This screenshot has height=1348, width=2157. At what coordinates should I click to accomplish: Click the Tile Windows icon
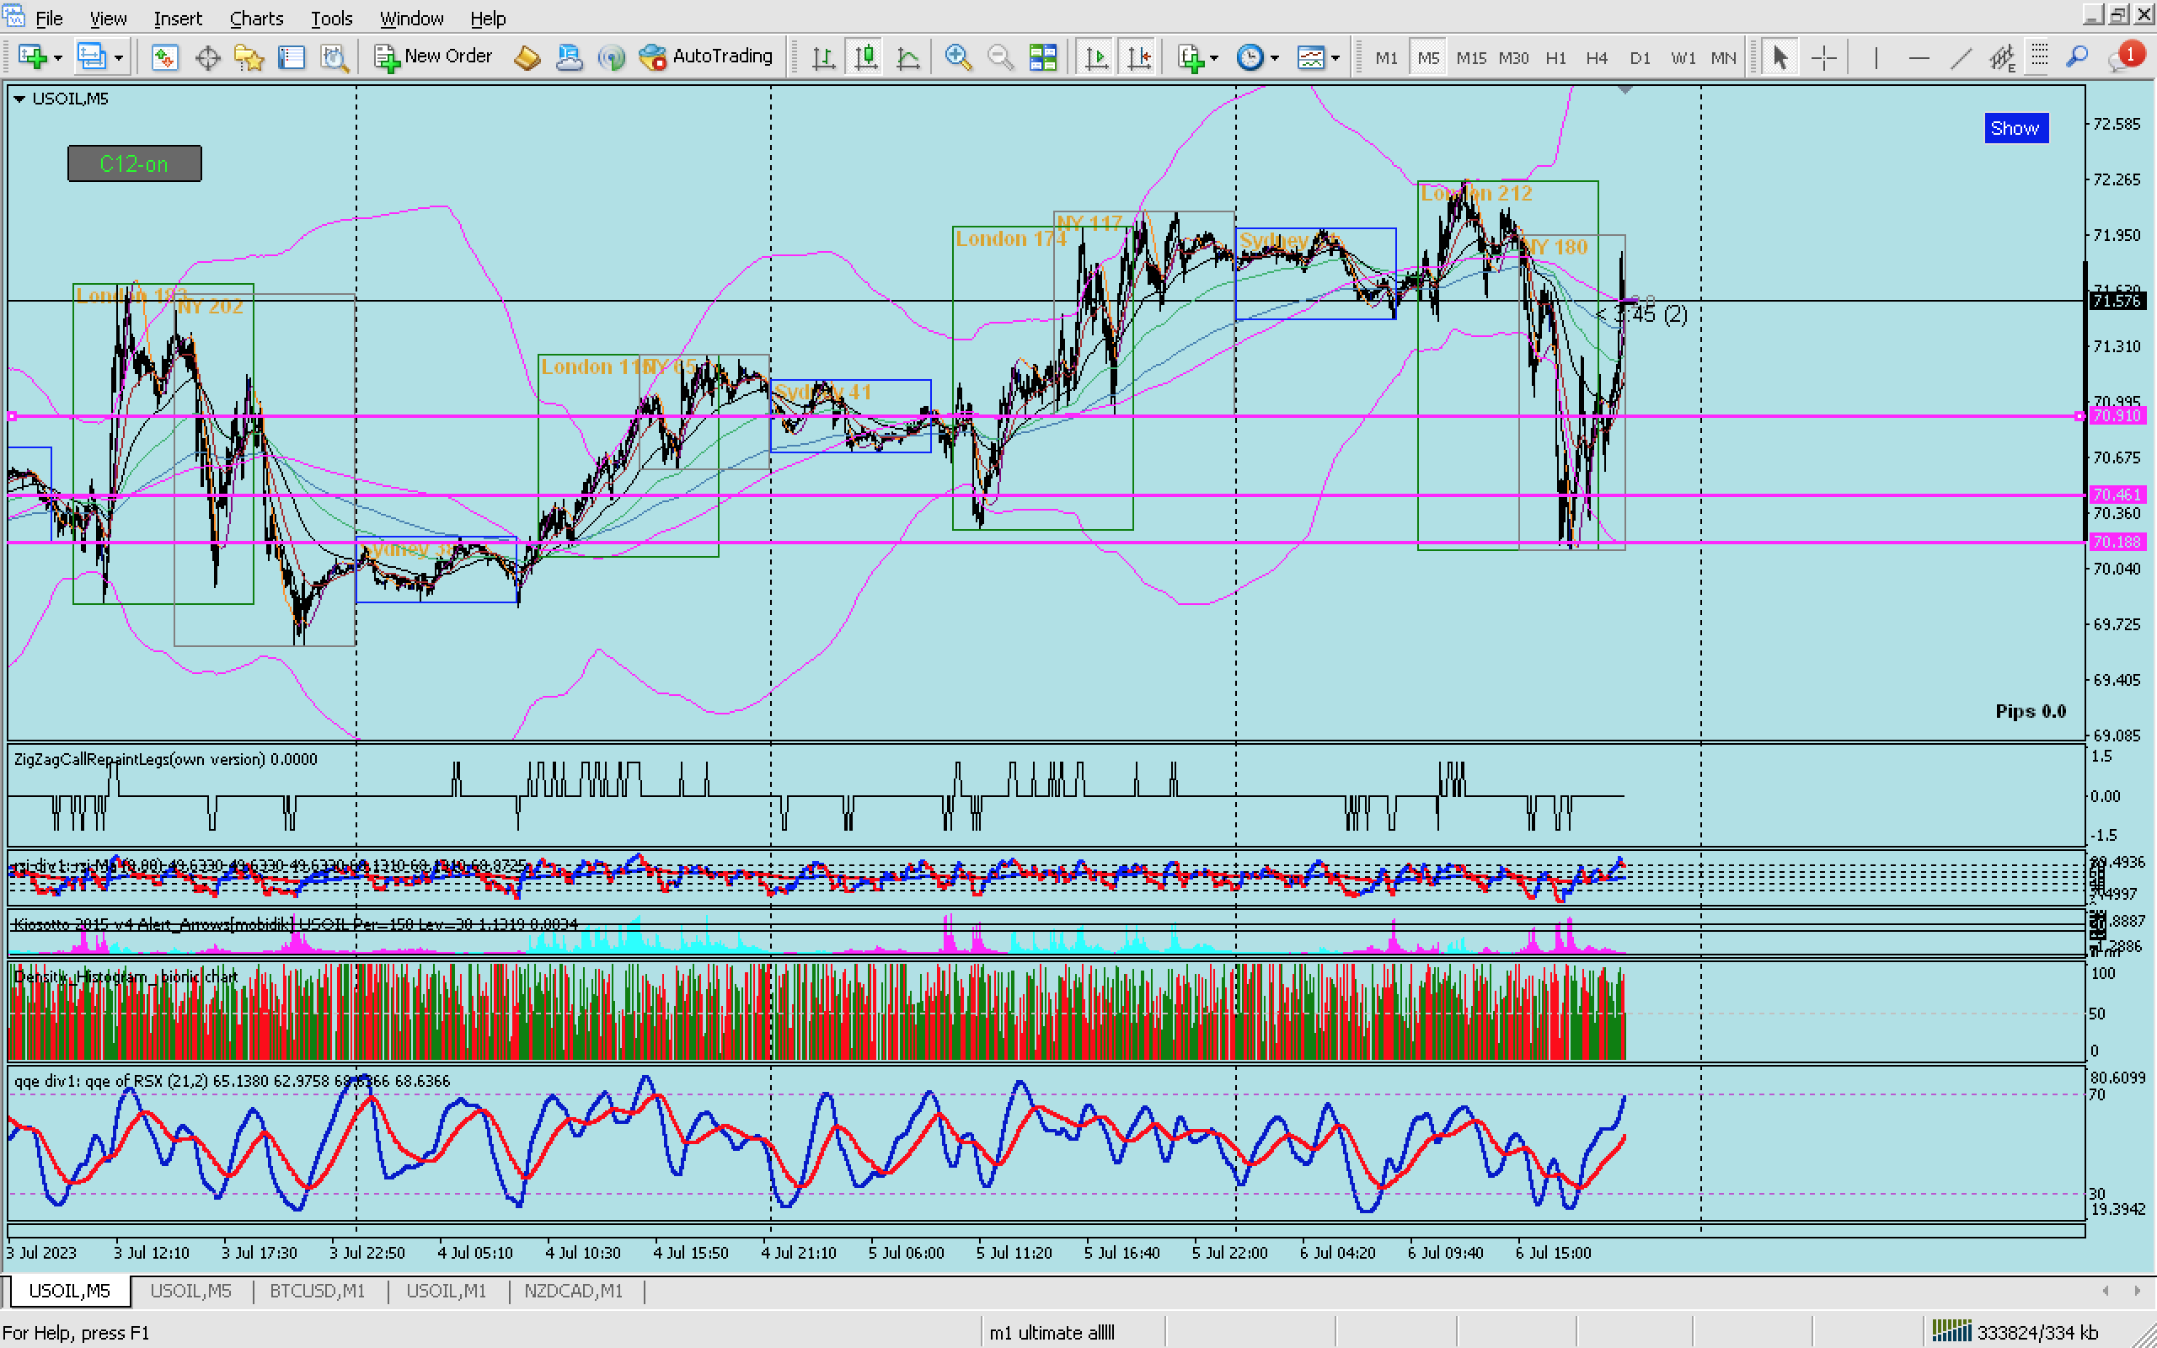coord(1042,58)
